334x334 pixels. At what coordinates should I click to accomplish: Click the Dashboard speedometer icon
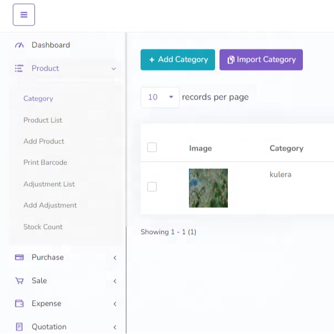(x=19, y=45)
